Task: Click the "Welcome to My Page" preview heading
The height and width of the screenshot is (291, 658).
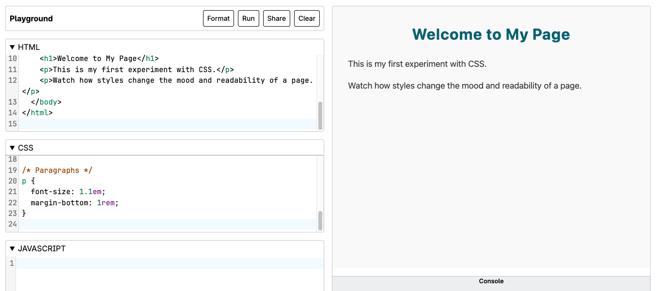Action: pos(491,34)
